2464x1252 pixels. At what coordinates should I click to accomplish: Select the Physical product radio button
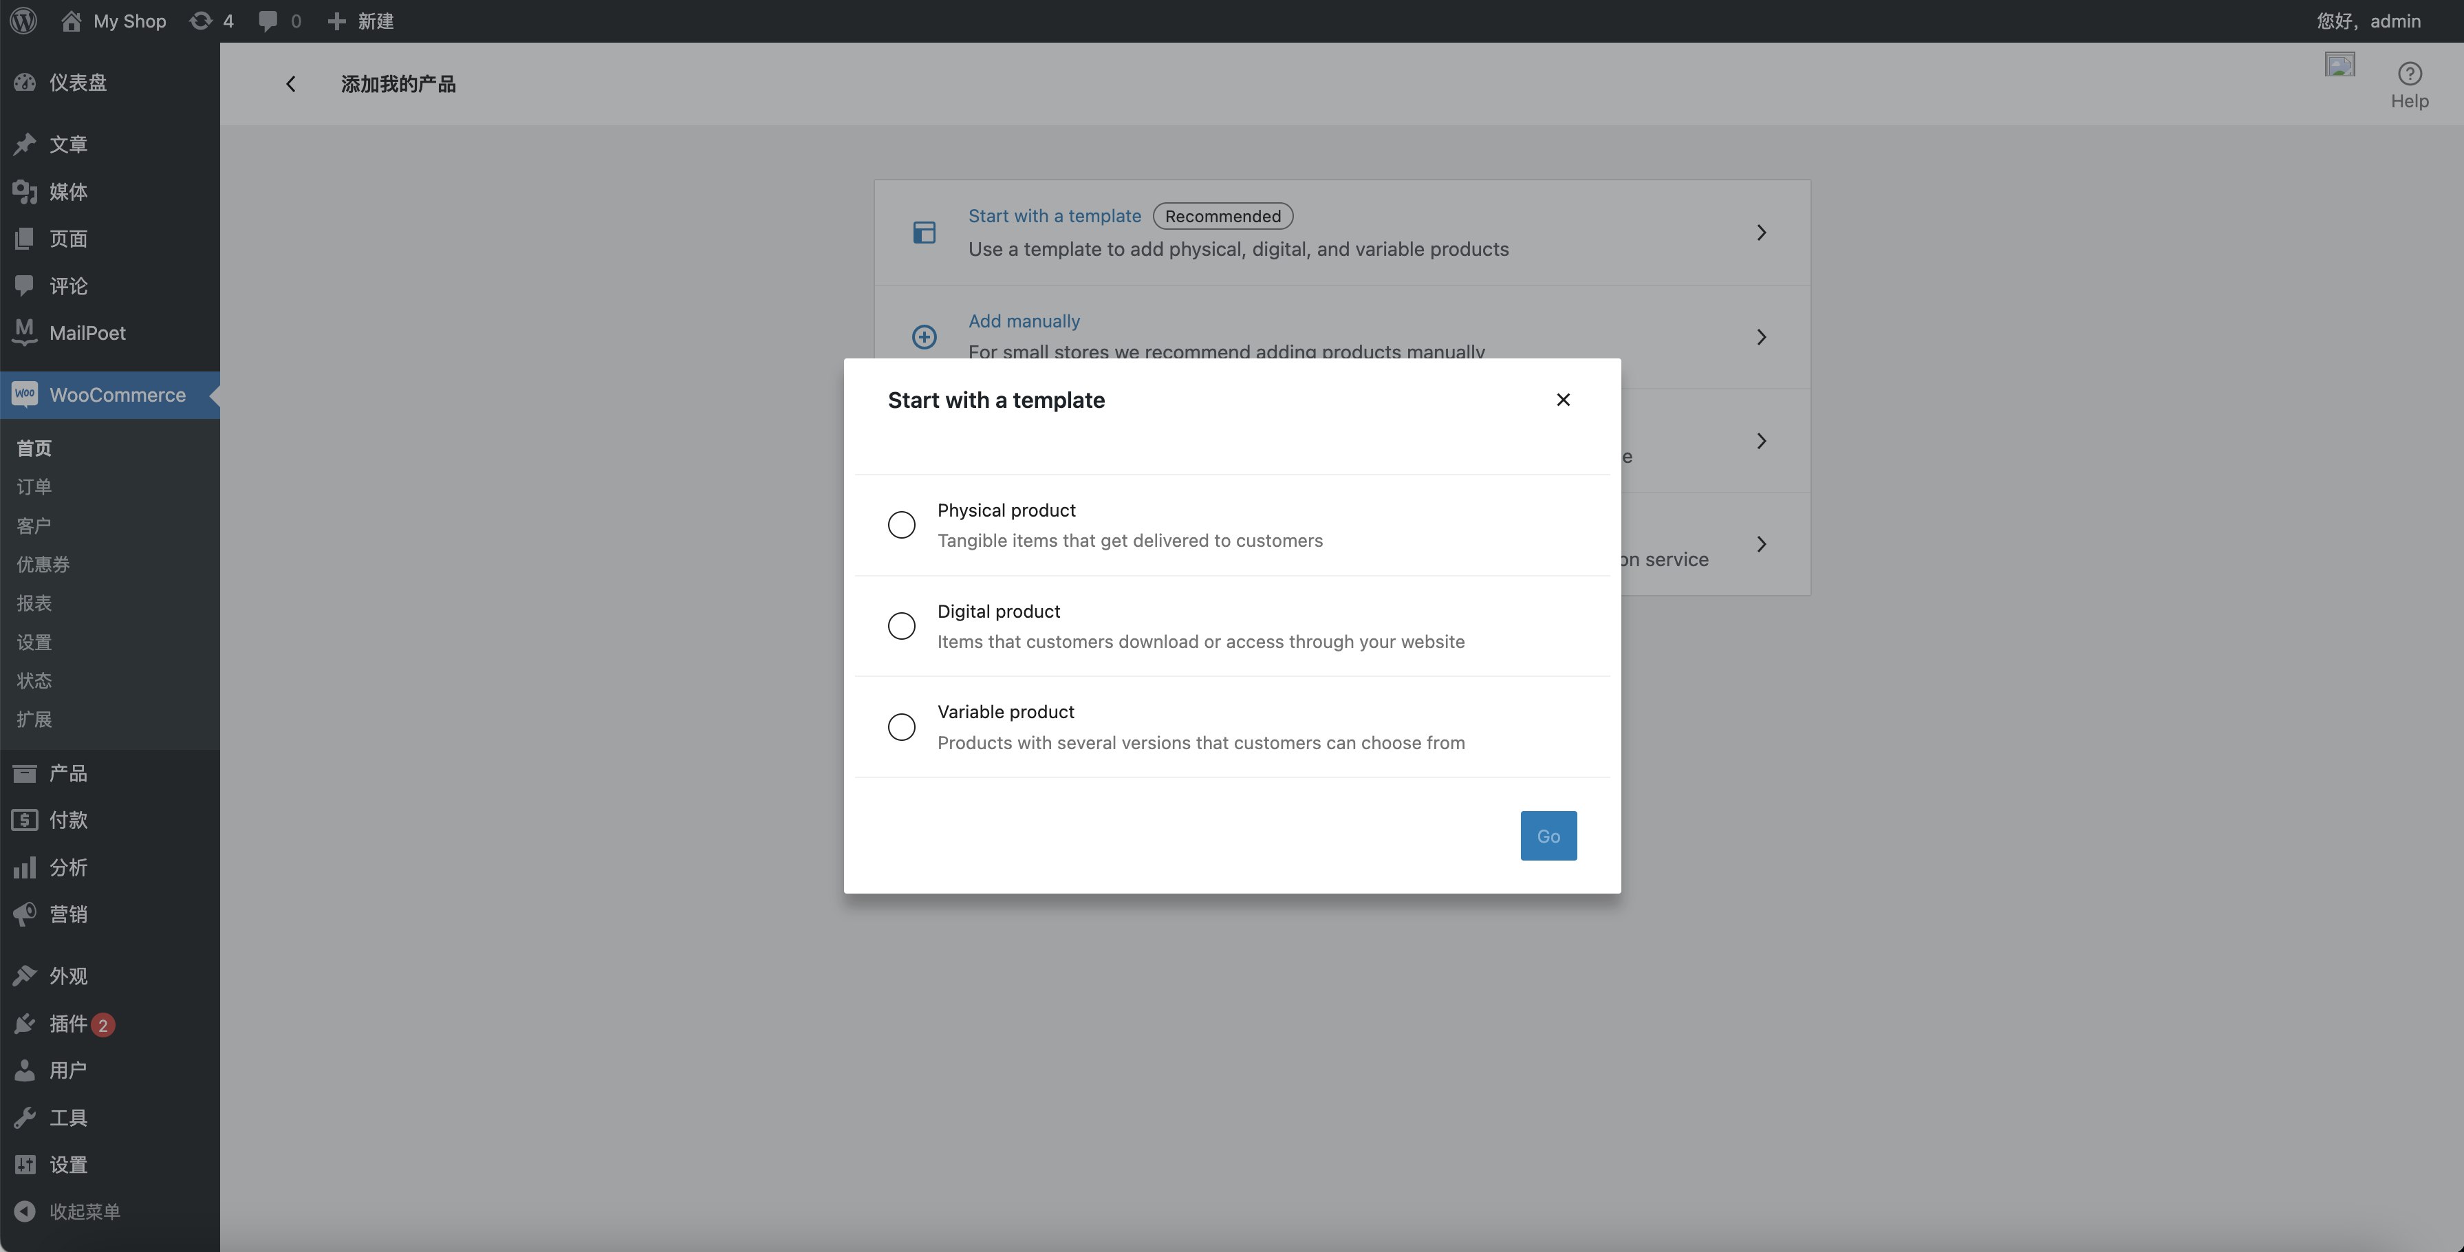(x=901, y=525)
